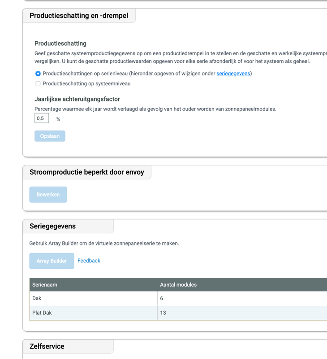Click the Jaarlijkse achteruitgangsfactor heading
Viewport: 327px width, 359px height.
pos(77,99)
